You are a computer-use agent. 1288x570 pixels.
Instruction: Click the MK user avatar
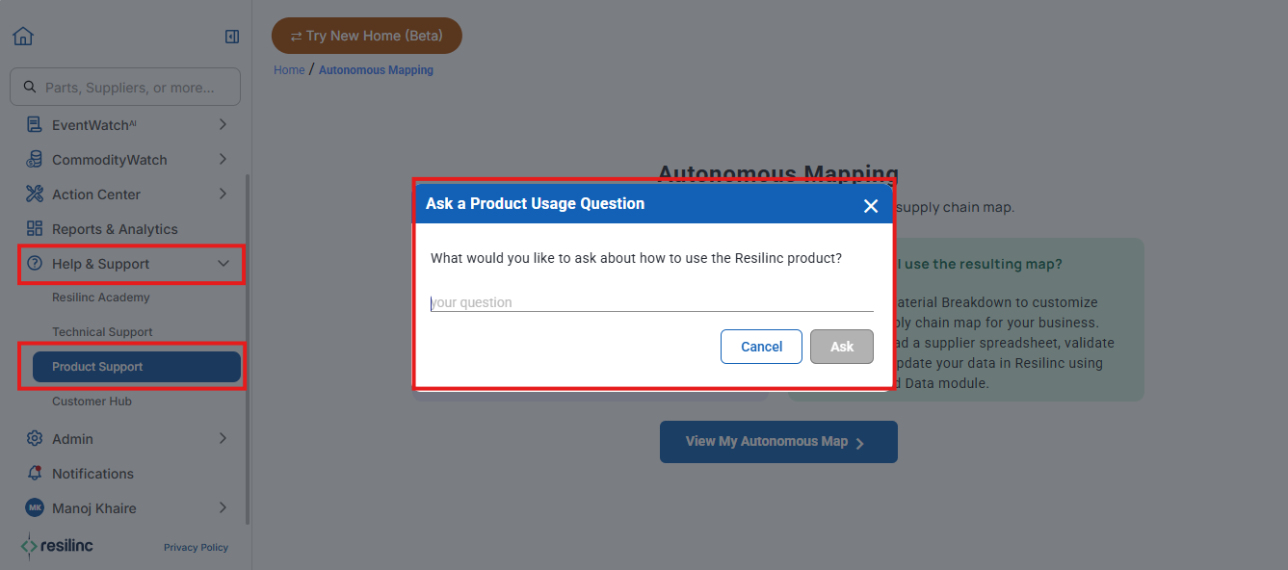tap(35, 508)
